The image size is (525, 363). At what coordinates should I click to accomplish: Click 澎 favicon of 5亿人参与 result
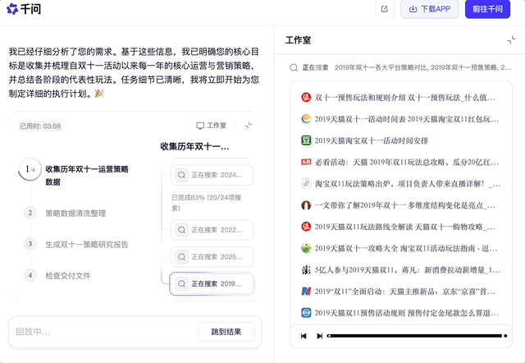(x=306, y=270)
